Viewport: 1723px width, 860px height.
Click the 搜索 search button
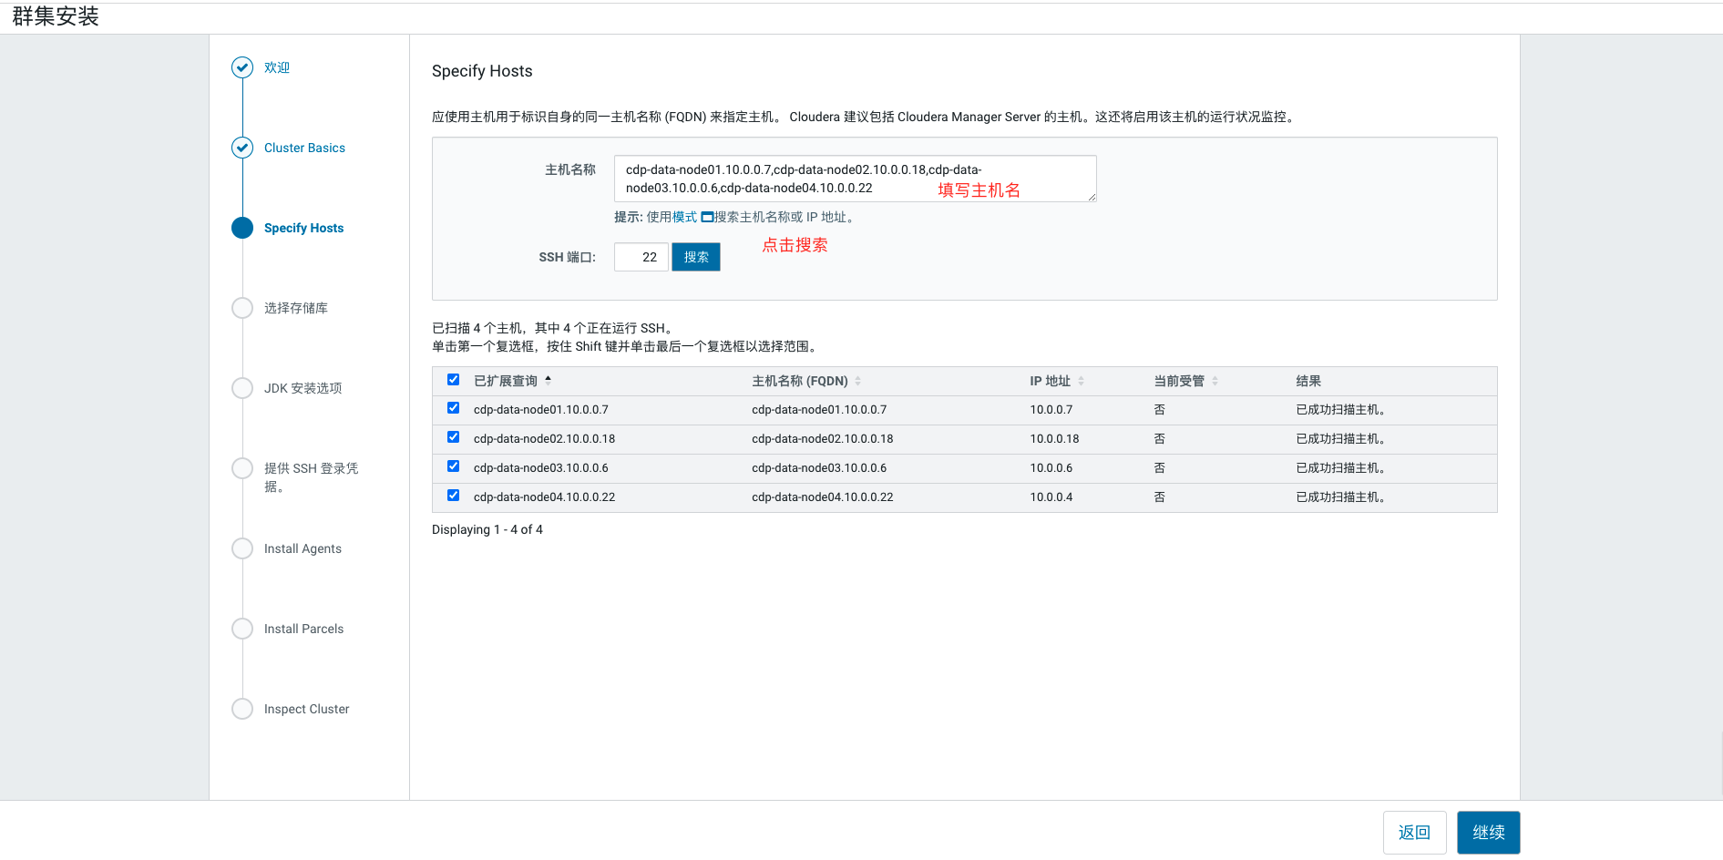click(696, 257)
